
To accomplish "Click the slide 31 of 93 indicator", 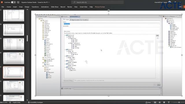I will point(4,103).
